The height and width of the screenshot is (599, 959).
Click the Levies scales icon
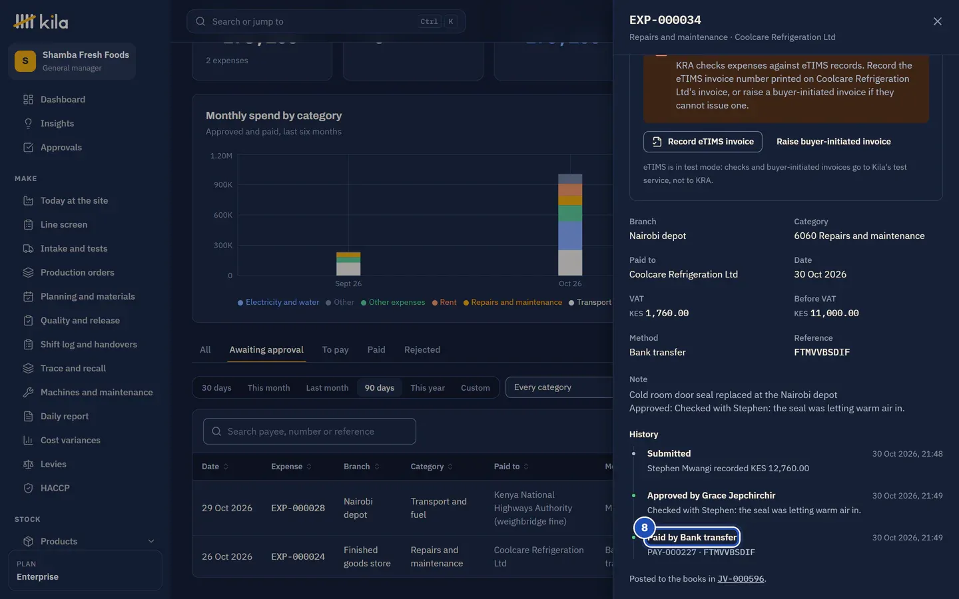(x=28, y=465)
